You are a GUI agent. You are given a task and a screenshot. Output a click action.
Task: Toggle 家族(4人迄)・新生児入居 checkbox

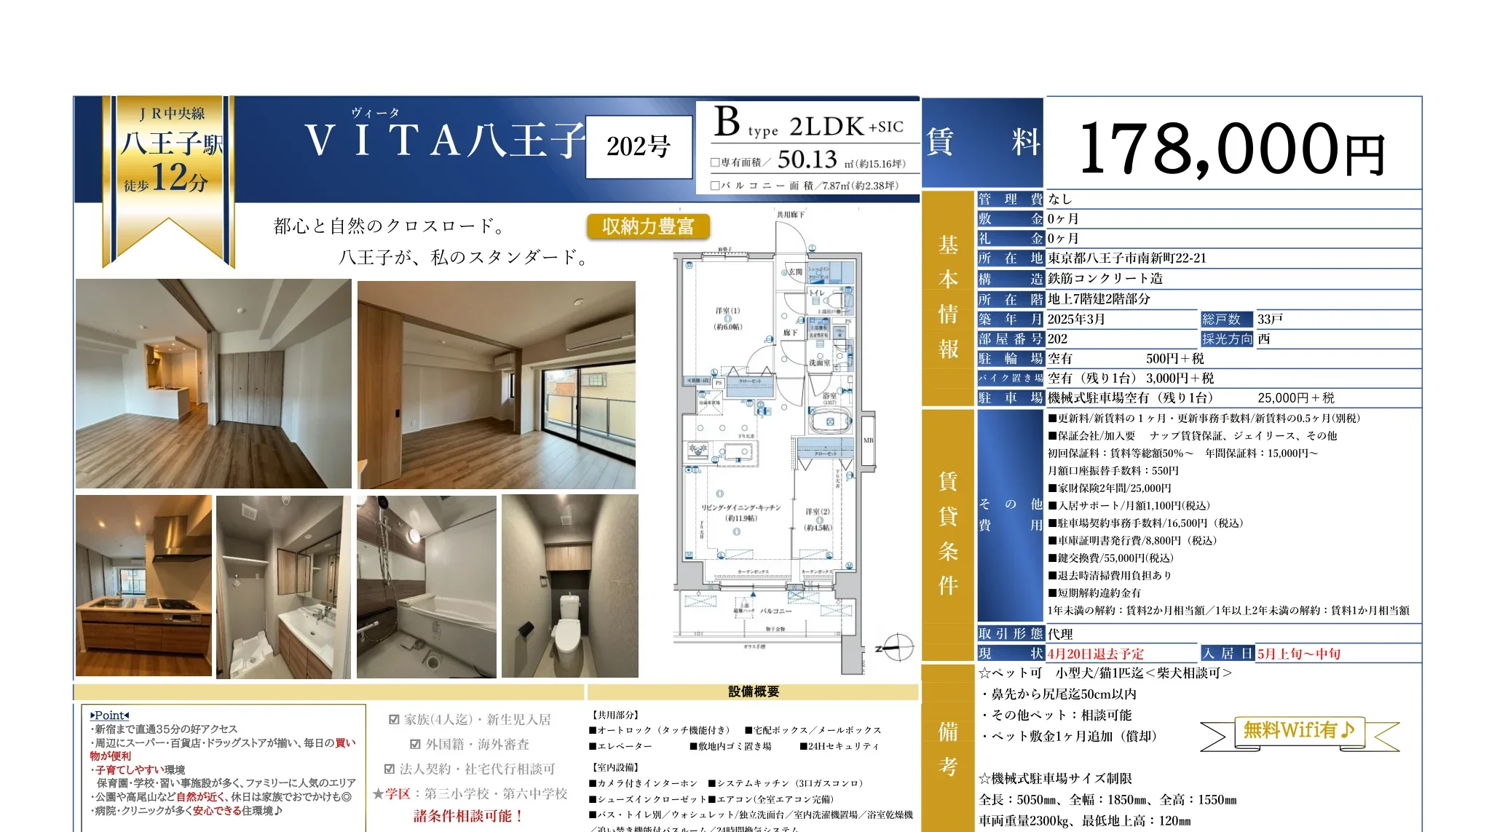click(x=394, y=720)
